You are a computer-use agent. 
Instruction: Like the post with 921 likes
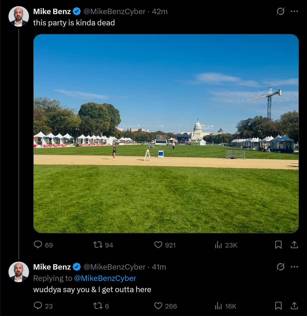click(x=158, y=245)
